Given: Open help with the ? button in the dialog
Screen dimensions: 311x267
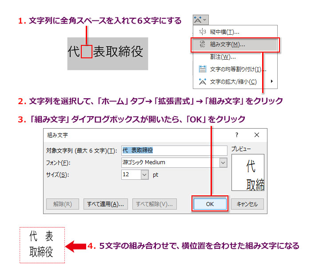Looking at the screenshot, I should click(237, 135).
